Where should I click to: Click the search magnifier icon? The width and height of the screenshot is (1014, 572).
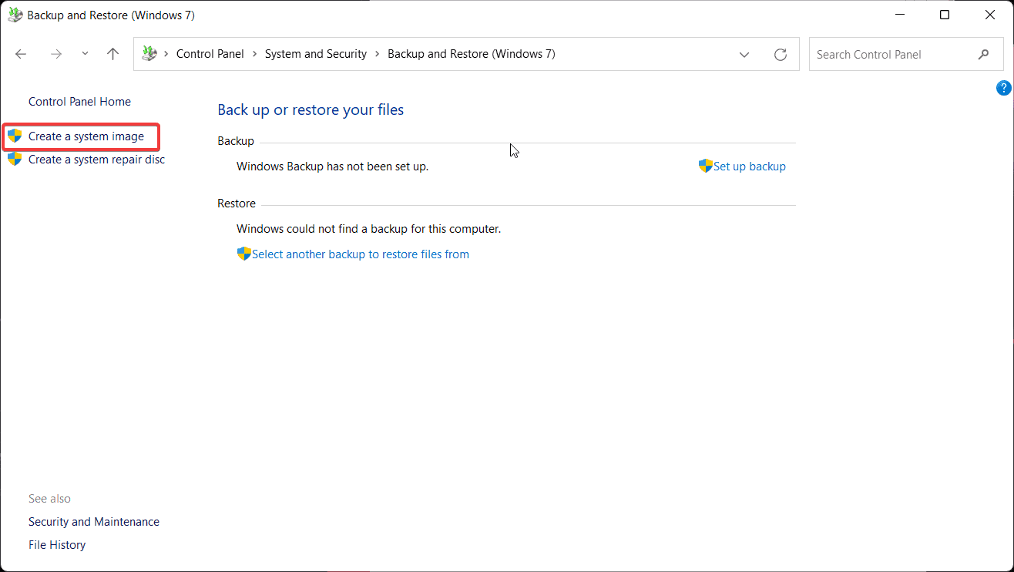(x=983, y=54)
